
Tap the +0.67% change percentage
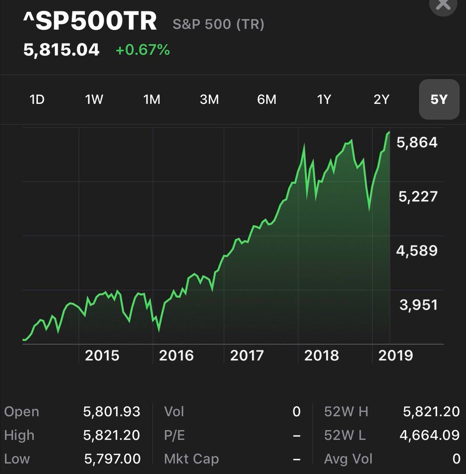(143, 50)
